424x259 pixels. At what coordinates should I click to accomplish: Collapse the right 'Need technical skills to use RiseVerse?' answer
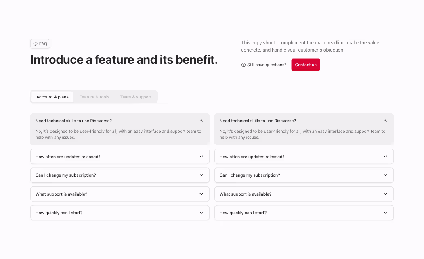(385, 121)
